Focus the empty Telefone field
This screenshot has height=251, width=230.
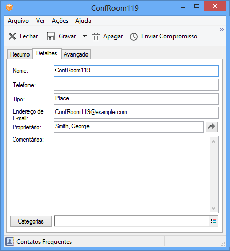click(x=136, y=85)
